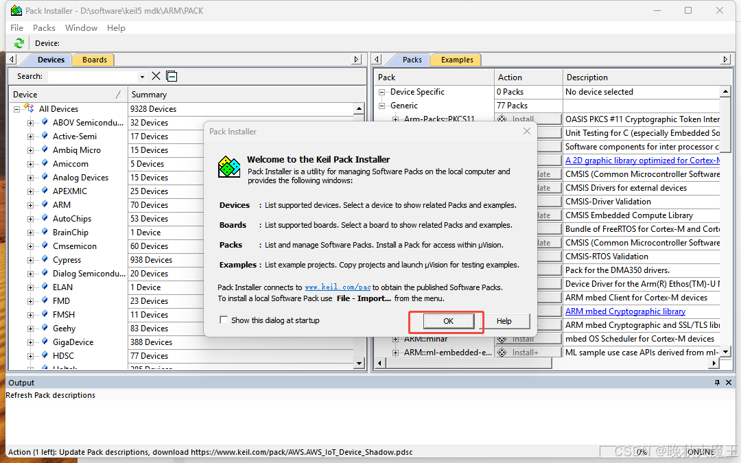Screen dimensions: 741x463
Task: Click the Active-Semi vendor icon
Action: [45, 136]
